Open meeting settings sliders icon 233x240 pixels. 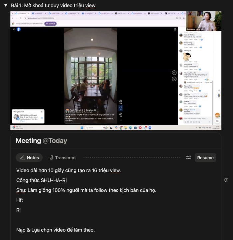[x=189, y=158]
